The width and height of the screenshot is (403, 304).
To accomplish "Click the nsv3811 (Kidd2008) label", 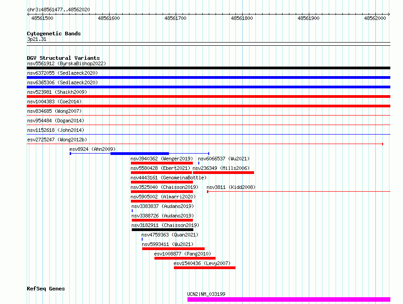I will tap(231, 187).
